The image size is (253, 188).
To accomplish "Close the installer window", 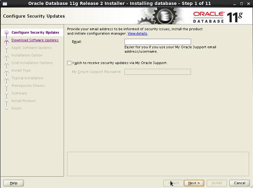I will (248, 4).
